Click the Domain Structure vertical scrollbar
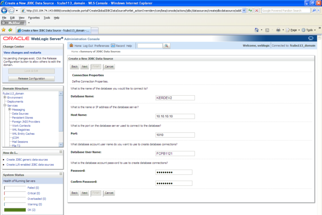322x215 pixels. (61, 119)
